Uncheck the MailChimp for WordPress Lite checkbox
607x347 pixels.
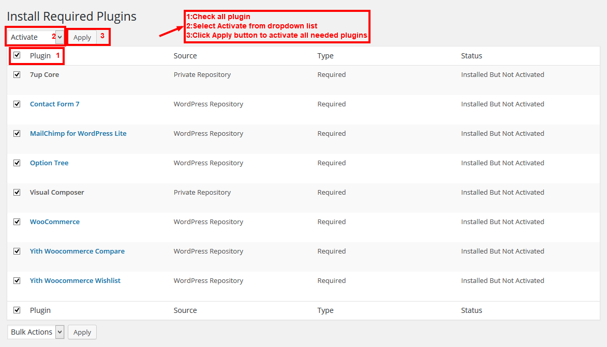(x=17, y=133)
